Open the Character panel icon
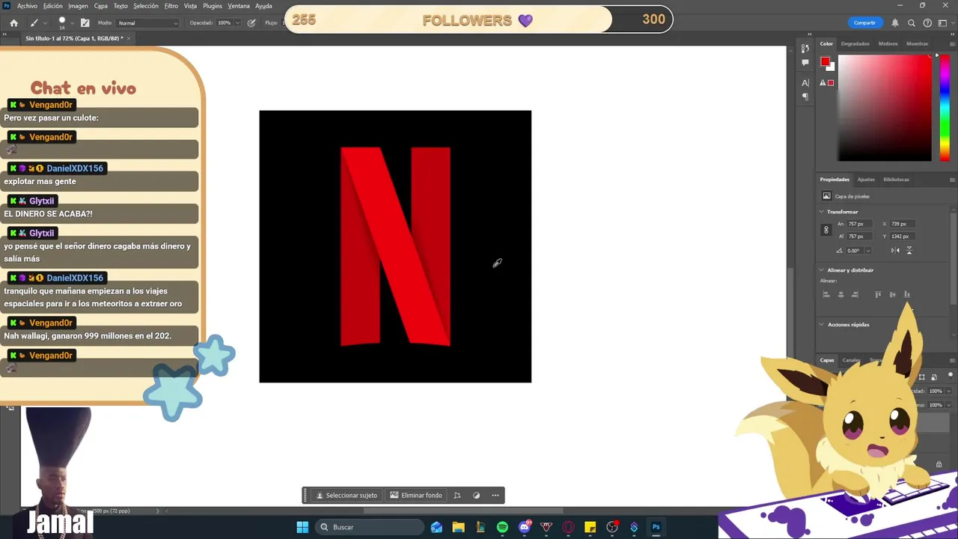The image size is (958, 539). click(805, 82)
